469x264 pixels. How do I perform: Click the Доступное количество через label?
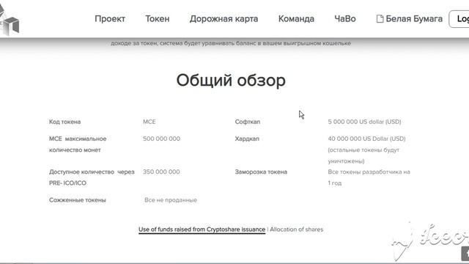92,177
